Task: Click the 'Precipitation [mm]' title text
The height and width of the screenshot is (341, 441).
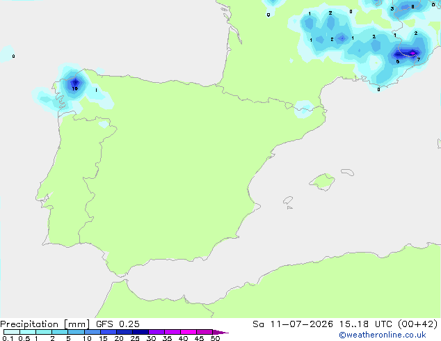Action: tap(45, 324)
